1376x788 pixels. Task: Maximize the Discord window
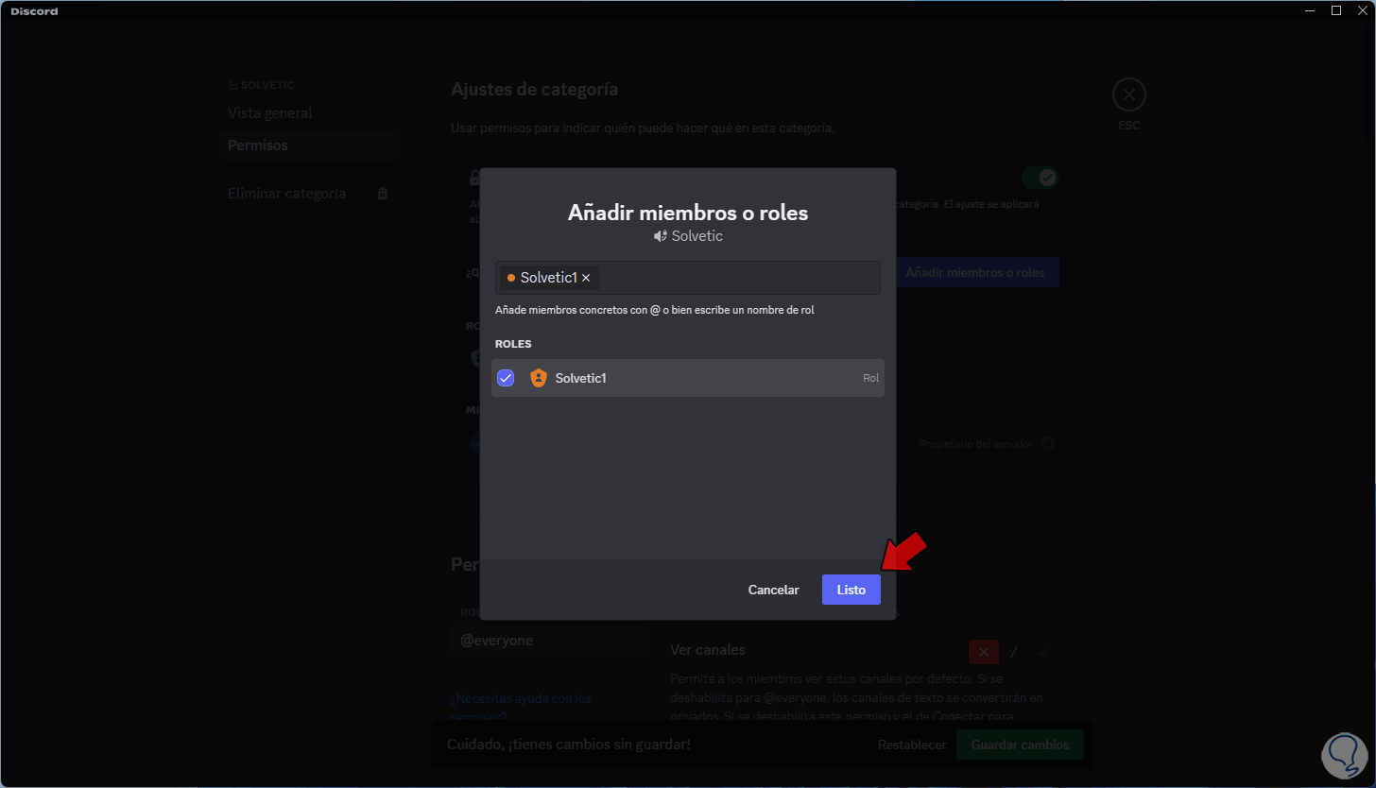coord(1336,10)
